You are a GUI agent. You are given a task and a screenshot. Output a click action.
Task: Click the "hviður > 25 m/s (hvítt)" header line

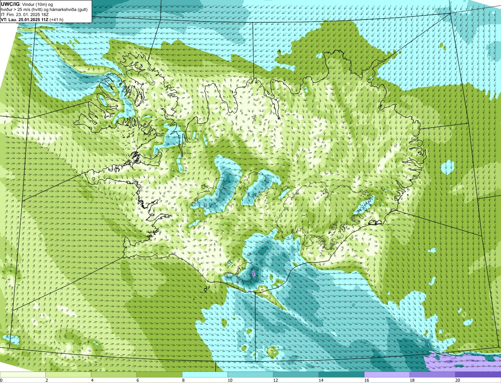(44, 9)
